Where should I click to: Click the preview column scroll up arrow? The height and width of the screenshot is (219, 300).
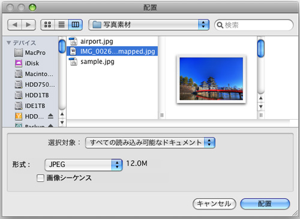[x=261, y=98]
